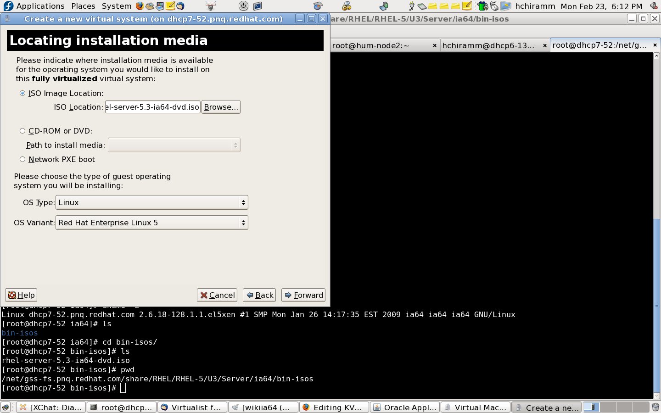Switch to Virtualist taskbar item
661x413 pixels.
(x=192, y=407)
